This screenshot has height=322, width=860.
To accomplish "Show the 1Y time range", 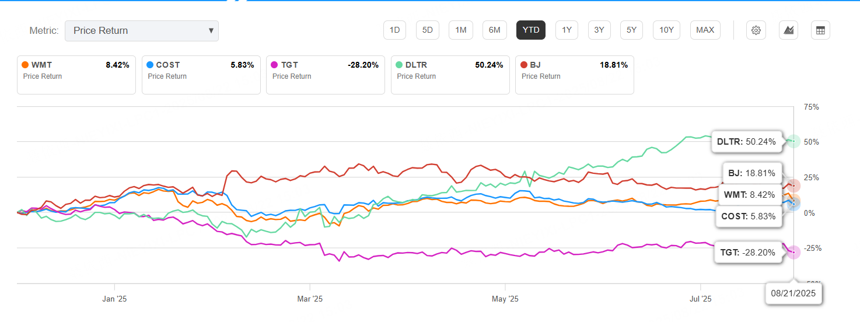I will pyautogui.click(x=567, y=30).
